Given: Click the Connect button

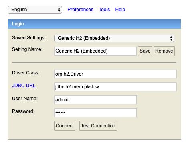Looking at the screenshot, I should click(x=65, y=126).
